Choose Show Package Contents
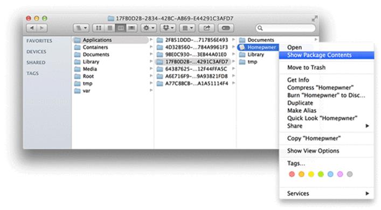Image resolution: width=381 pixels, height=210 pixels. tap(327, 55)
